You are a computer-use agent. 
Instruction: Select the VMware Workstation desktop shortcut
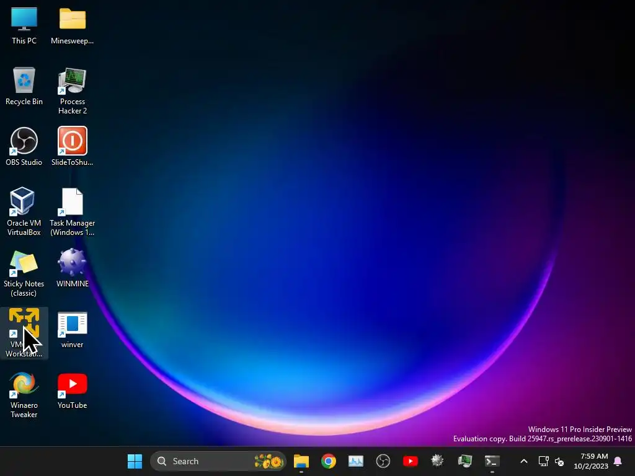24,333
